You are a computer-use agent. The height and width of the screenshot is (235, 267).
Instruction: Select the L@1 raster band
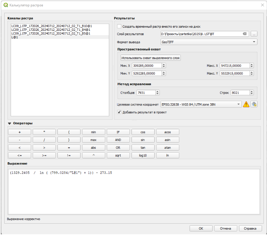60,37
